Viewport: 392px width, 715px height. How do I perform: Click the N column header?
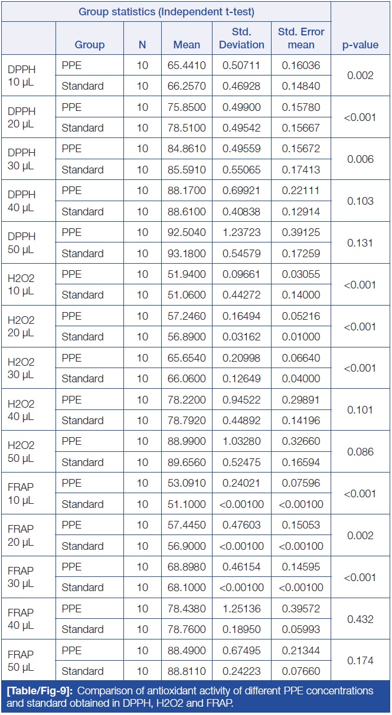142,45
